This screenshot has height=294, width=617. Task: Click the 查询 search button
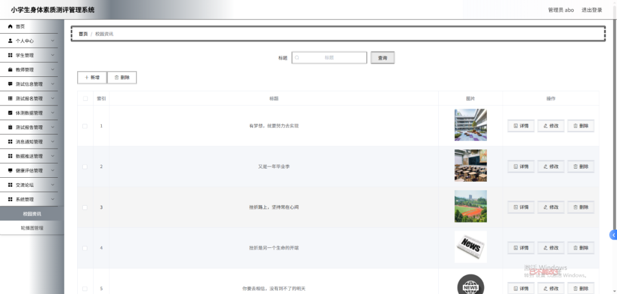pos(382,58)
